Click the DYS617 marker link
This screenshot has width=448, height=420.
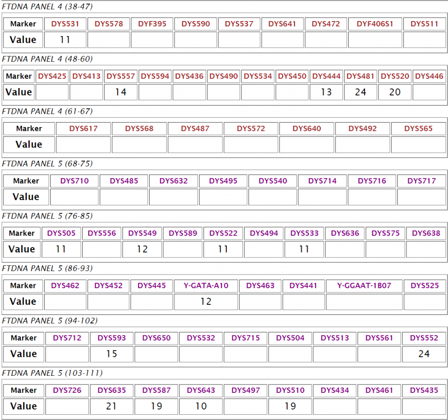83,128
